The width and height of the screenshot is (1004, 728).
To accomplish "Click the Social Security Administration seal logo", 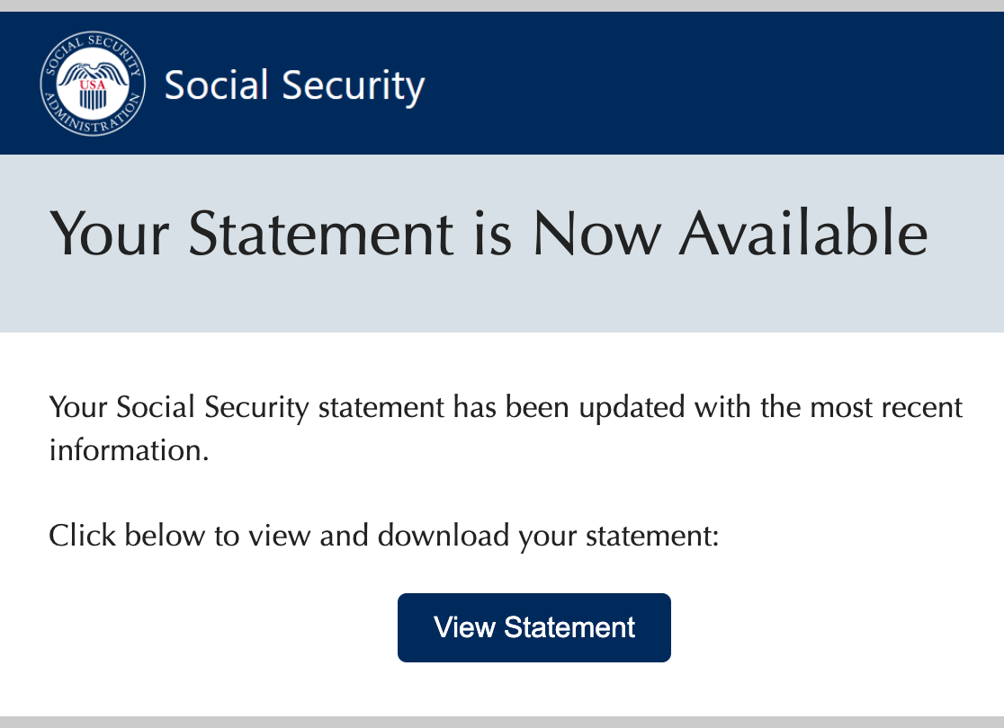I will 91,83.
